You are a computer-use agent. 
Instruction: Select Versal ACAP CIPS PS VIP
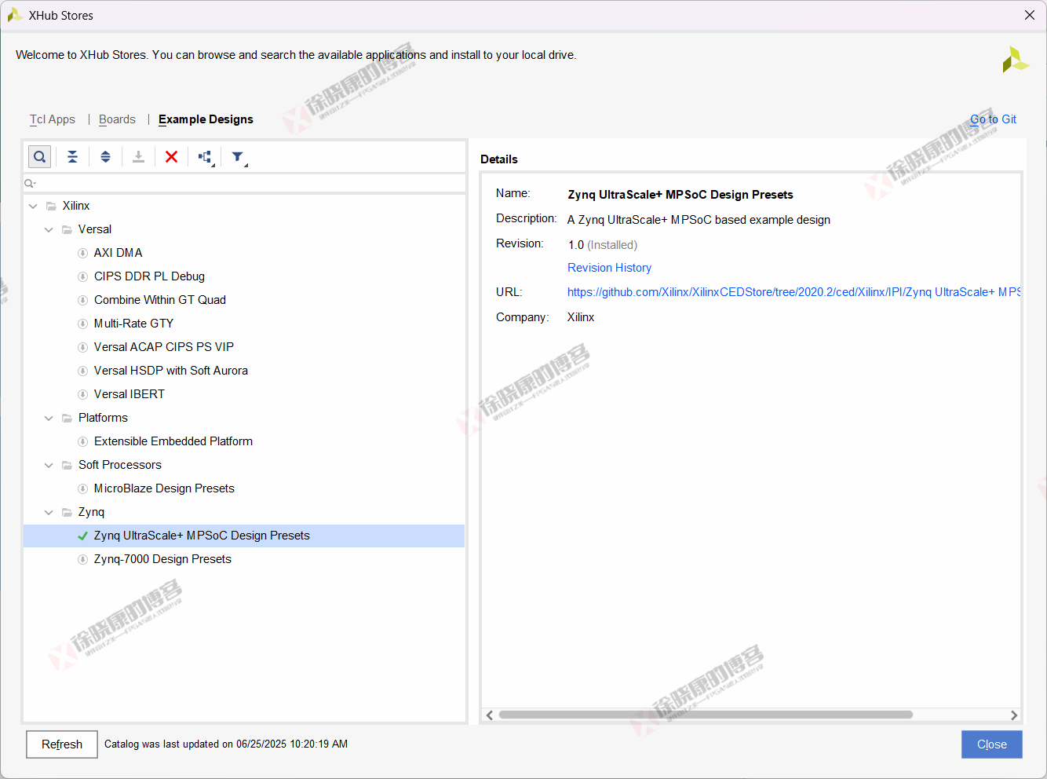pyautogui.click(x=164, y=347)
